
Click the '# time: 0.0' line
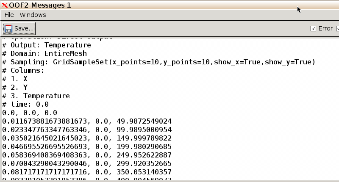pos(25,104)
